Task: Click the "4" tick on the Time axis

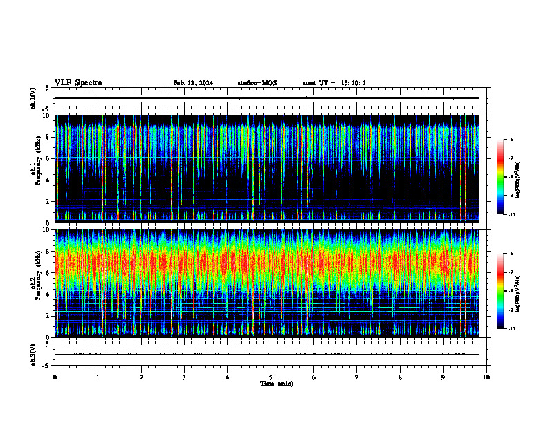Action: click(227, 377)
